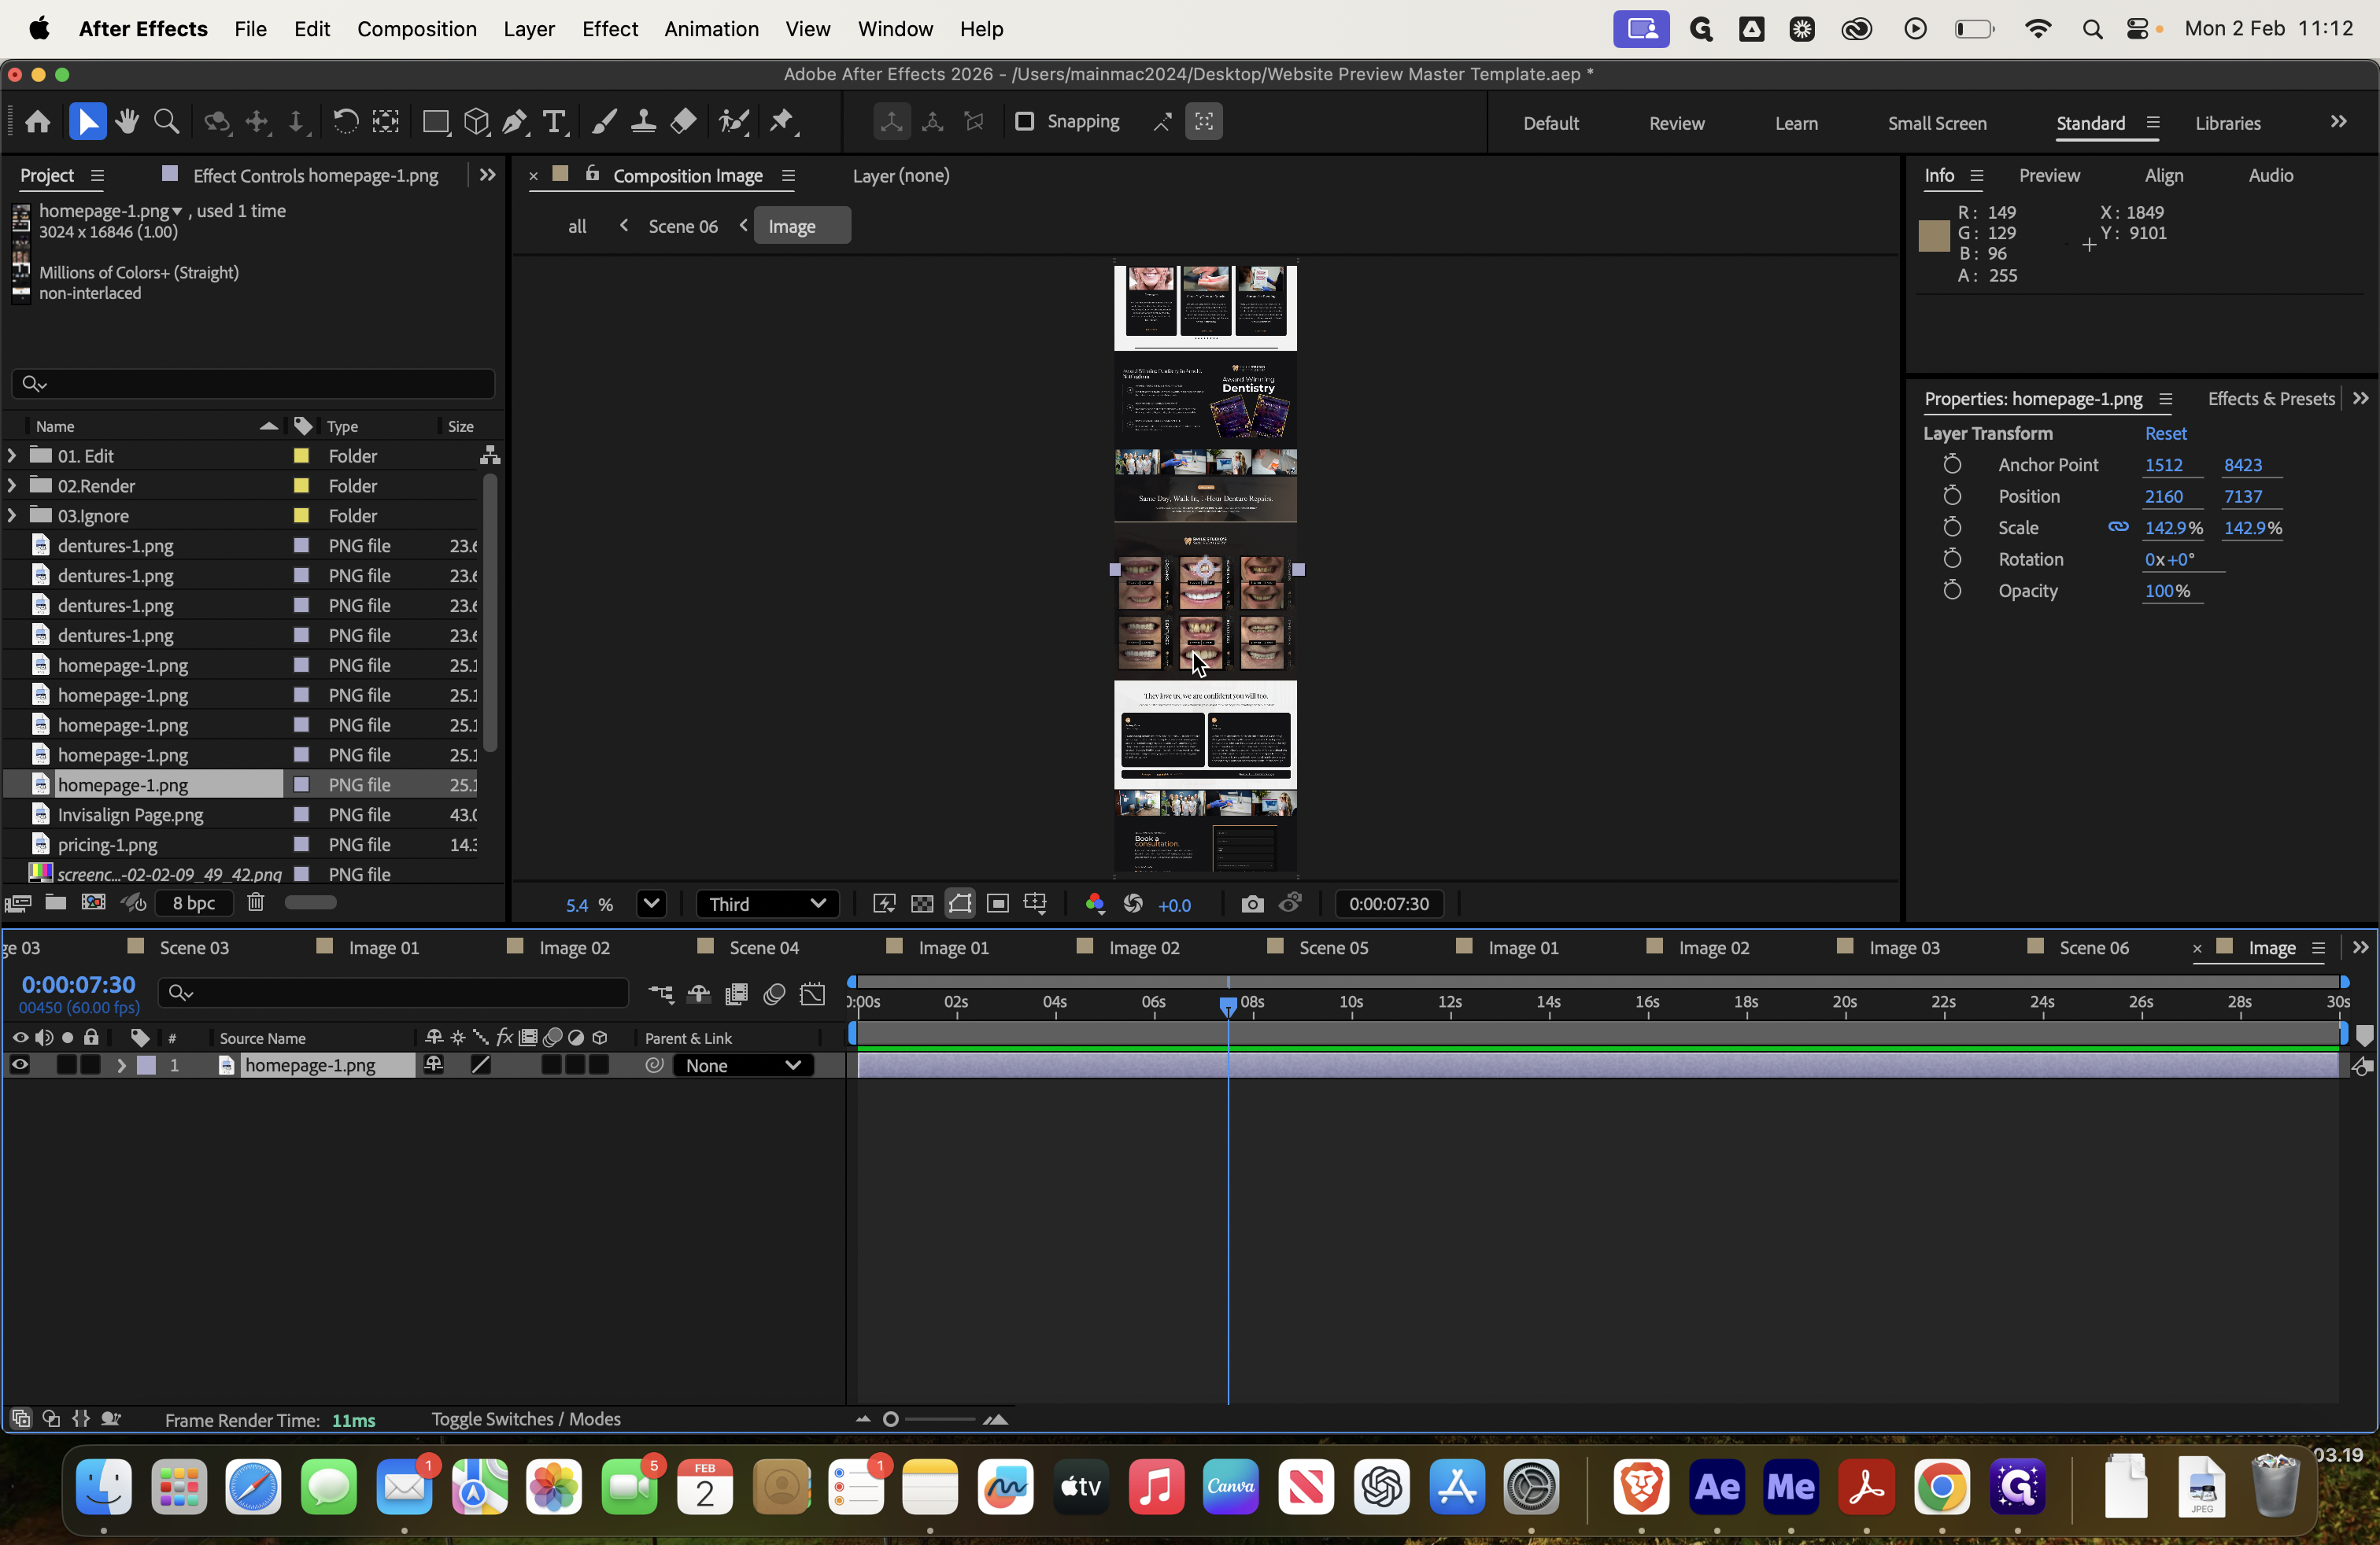2380x1545 pixels.
Task: Toggle the Position stopwatch keyframe
Action: [x=1952, y=496]
